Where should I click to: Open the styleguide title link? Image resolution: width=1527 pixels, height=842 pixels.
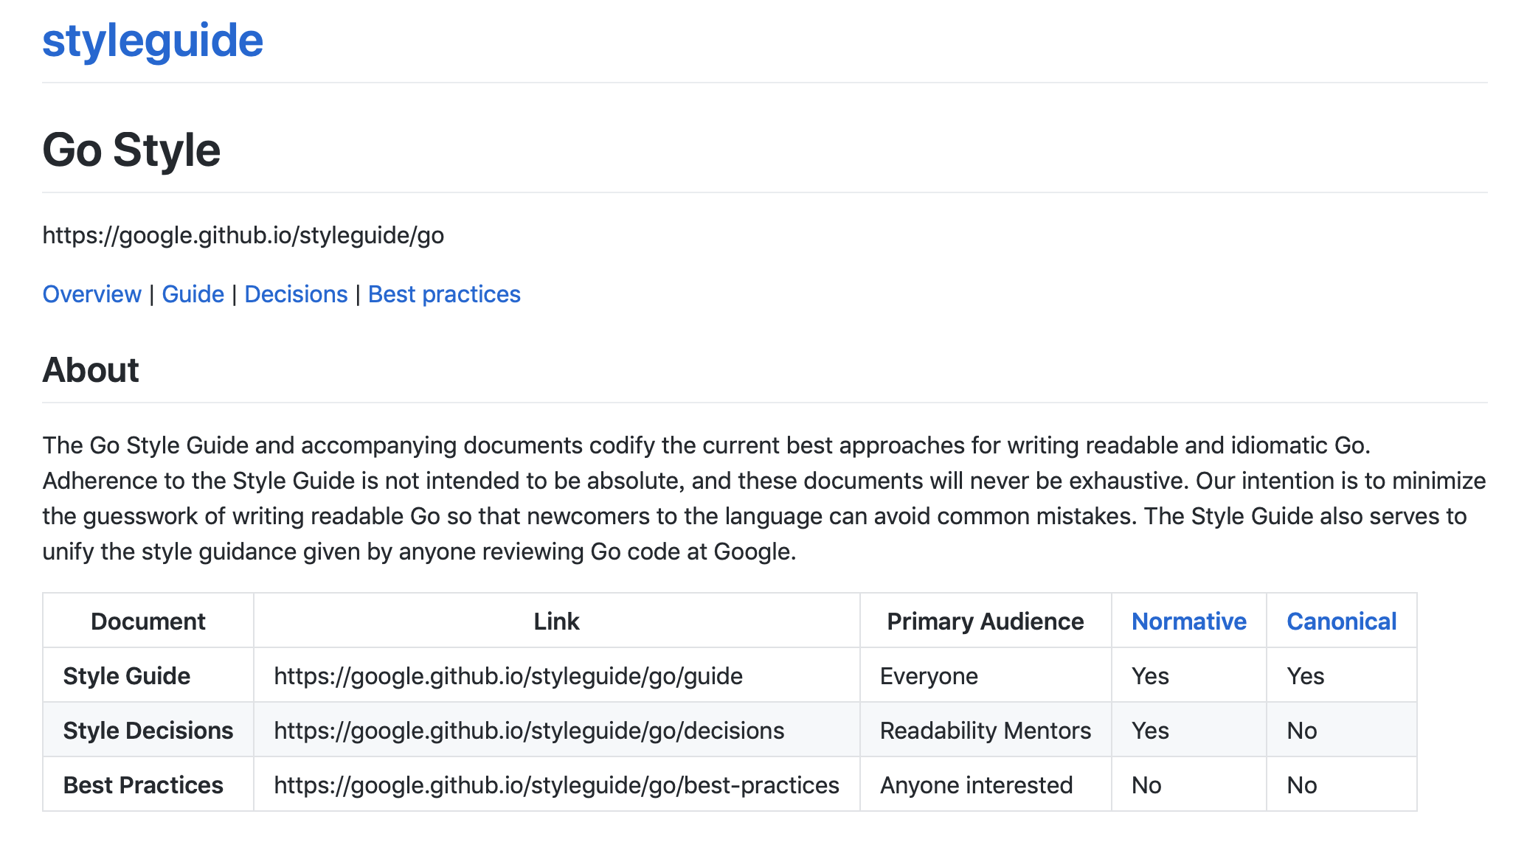coord(153,41)
